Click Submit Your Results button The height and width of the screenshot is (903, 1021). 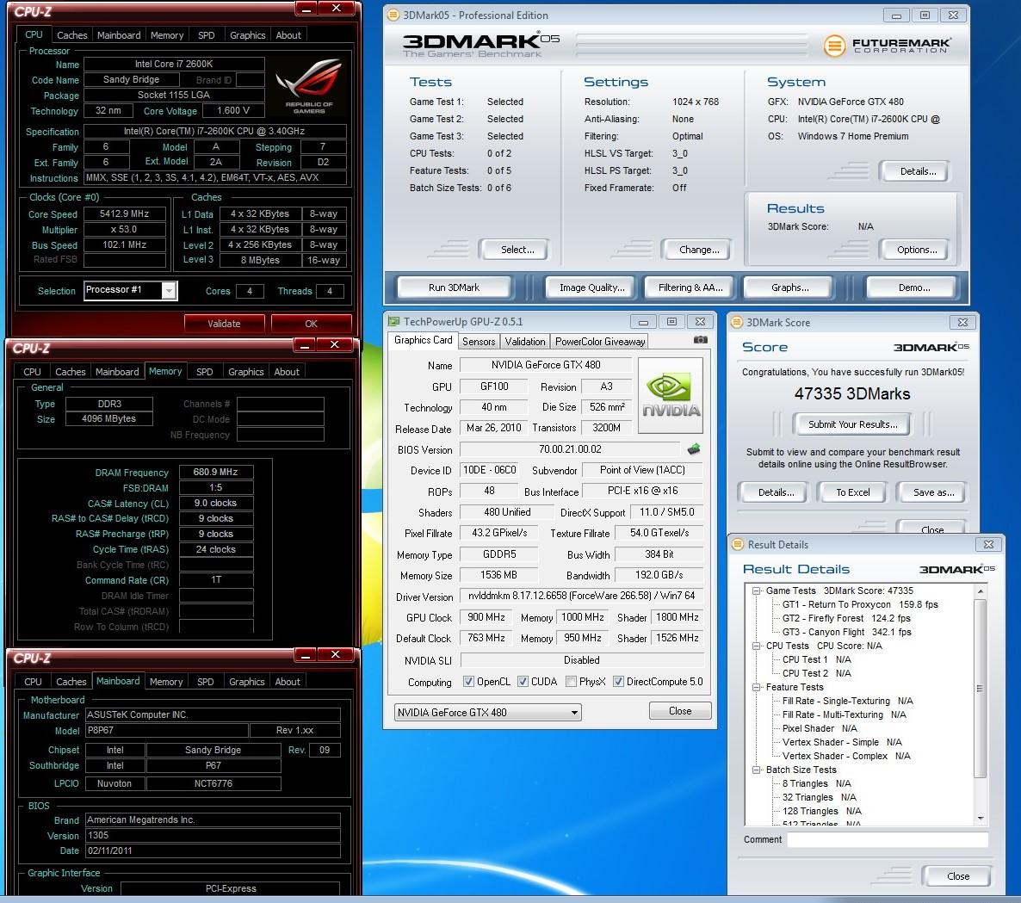[852, 424]
